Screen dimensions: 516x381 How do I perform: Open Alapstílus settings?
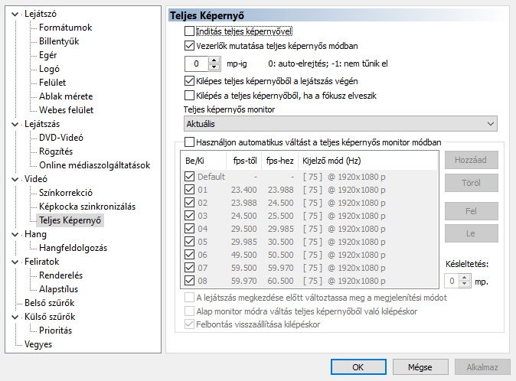tap(58, 289)
